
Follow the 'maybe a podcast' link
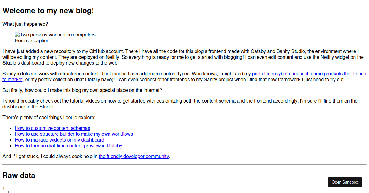pos(290,74)
